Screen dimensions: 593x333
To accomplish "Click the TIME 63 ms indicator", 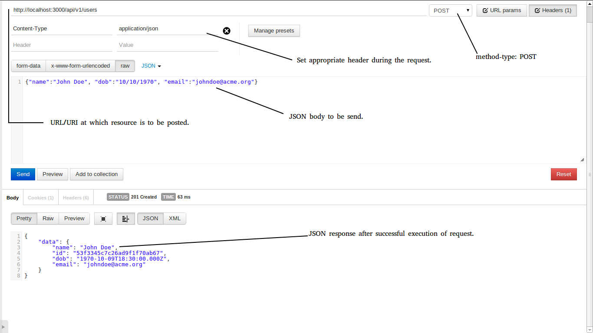I will pos(176,197).
